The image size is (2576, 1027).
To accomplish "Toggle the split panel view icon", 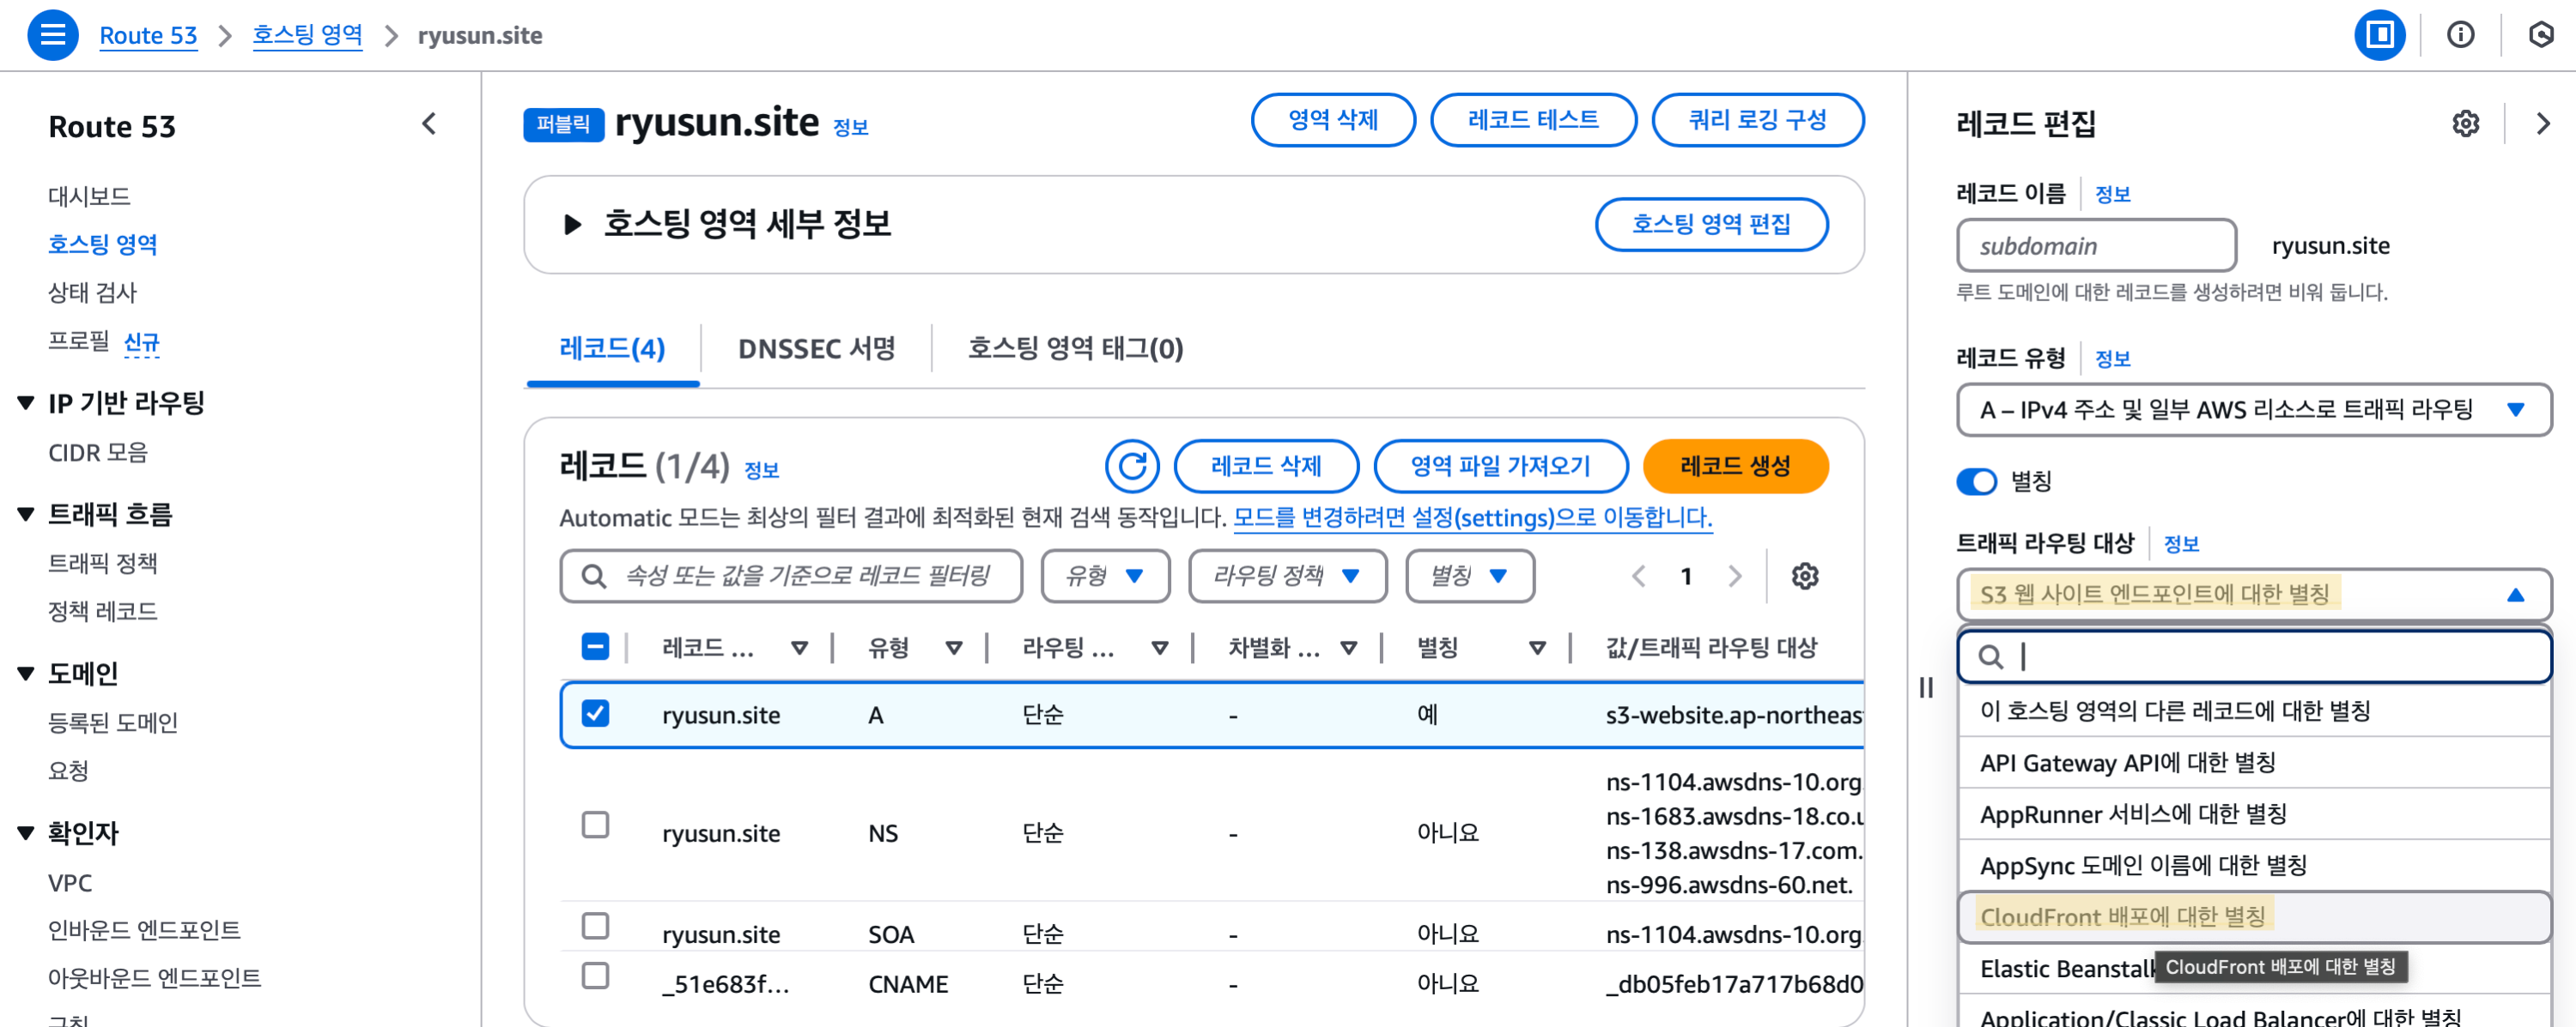I will 2379,35.
